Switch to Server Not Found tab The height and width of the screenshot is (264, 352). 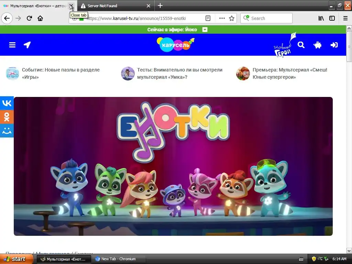click(112, 6)
